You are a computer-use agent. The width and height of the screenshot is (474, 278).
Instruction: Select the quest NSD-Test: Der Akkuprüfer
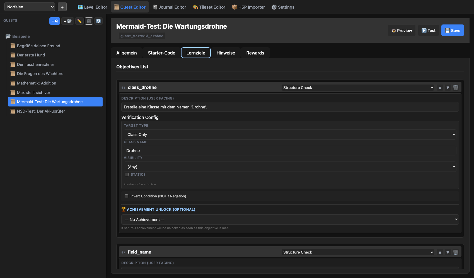(x=41, y=111)
